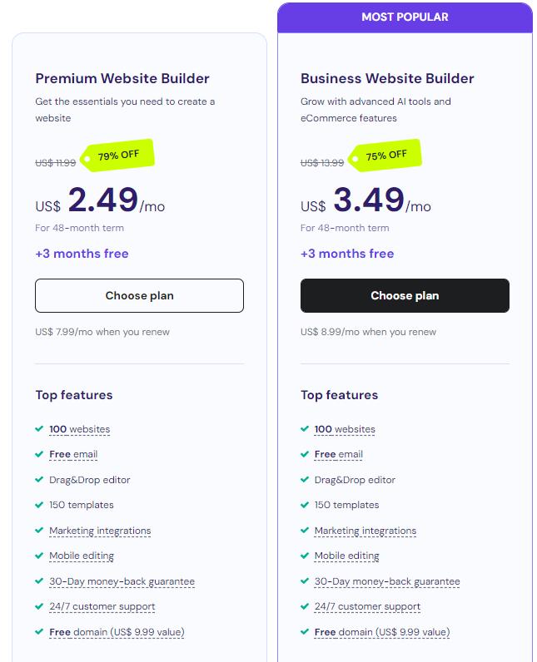Click checkmark beside Business Free email
Screen dimensions: 537x662
point(305,454)
